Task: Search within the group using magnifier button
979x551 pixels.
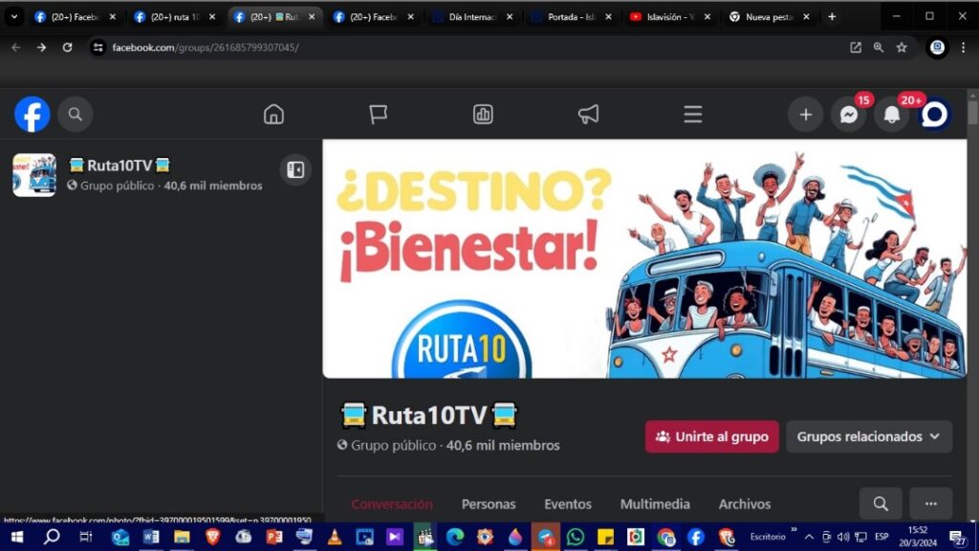Action: coord(881,503)
